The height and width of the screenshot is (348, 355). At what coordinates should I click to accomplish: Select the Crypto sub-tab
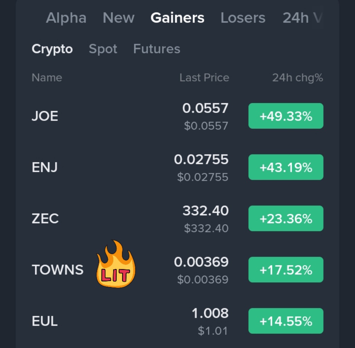pos(52,49)
